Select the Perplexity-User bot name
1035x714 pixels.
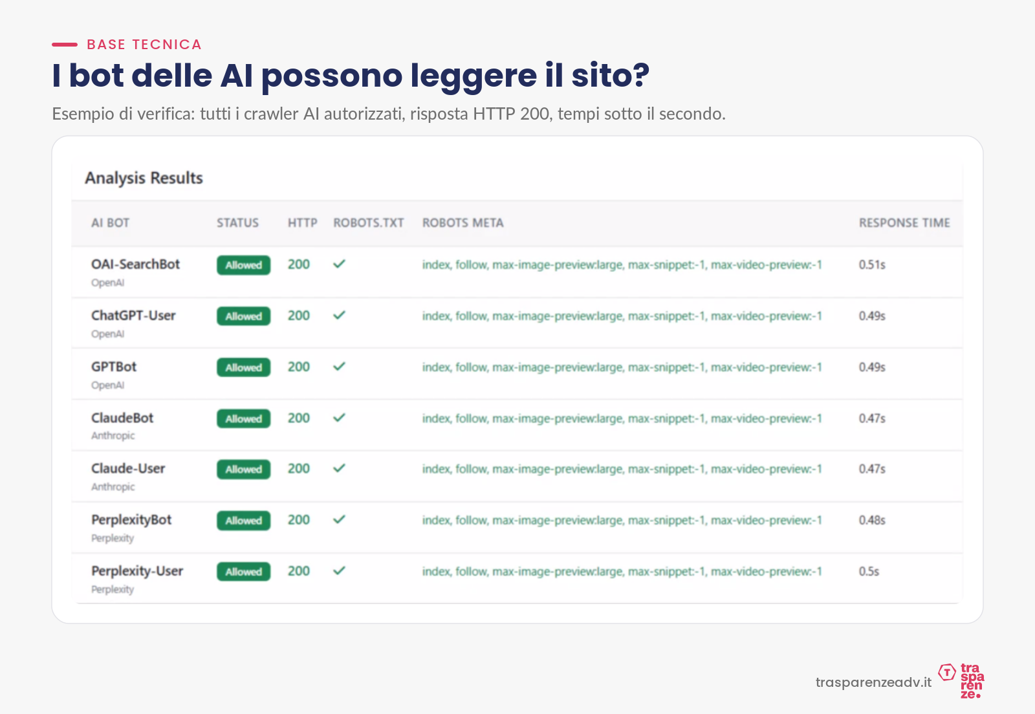[x=137, y=570]
